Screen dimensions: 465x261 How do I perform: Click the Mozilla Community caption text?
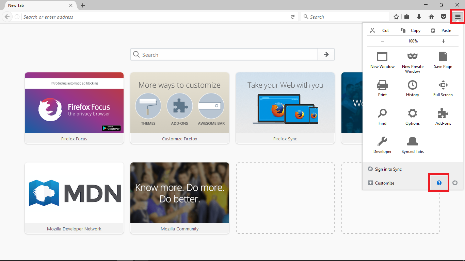(x=180, y=229)
